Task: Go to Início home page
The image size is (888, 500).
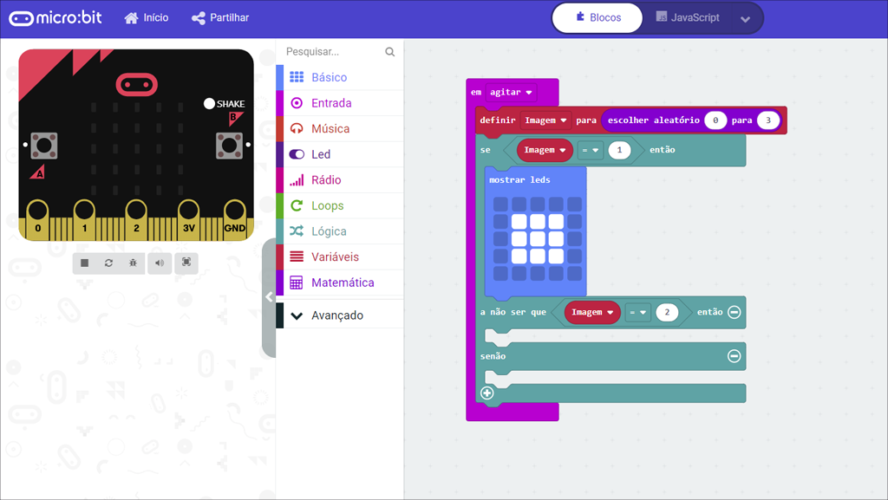Action: tap(146, 18)
